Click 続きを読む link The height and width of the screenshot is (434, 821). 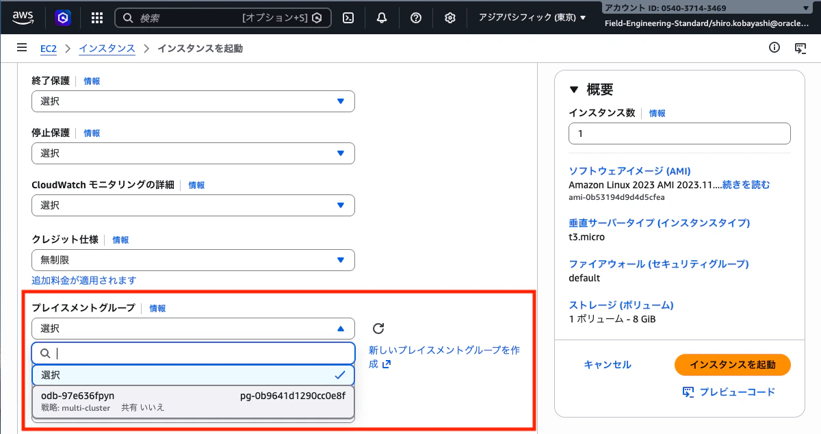coord(746,185)
